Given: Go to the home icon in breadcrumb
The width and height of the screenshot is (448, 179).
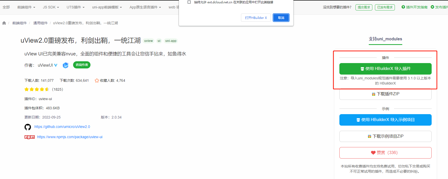Looking at the screenshot, I should click(x=4, y=23).
